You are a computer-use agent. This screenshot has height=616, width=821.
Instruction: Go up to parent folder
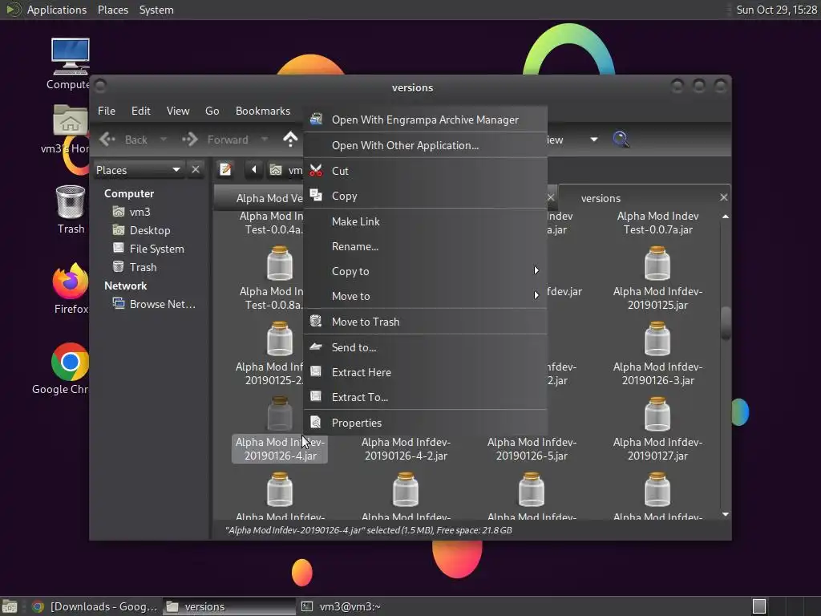(290, 140)
